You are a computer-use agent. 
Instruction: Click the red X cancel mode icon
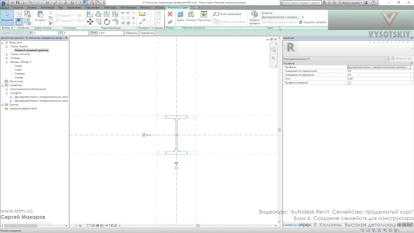pyautogui.click(x=170, y=14)
